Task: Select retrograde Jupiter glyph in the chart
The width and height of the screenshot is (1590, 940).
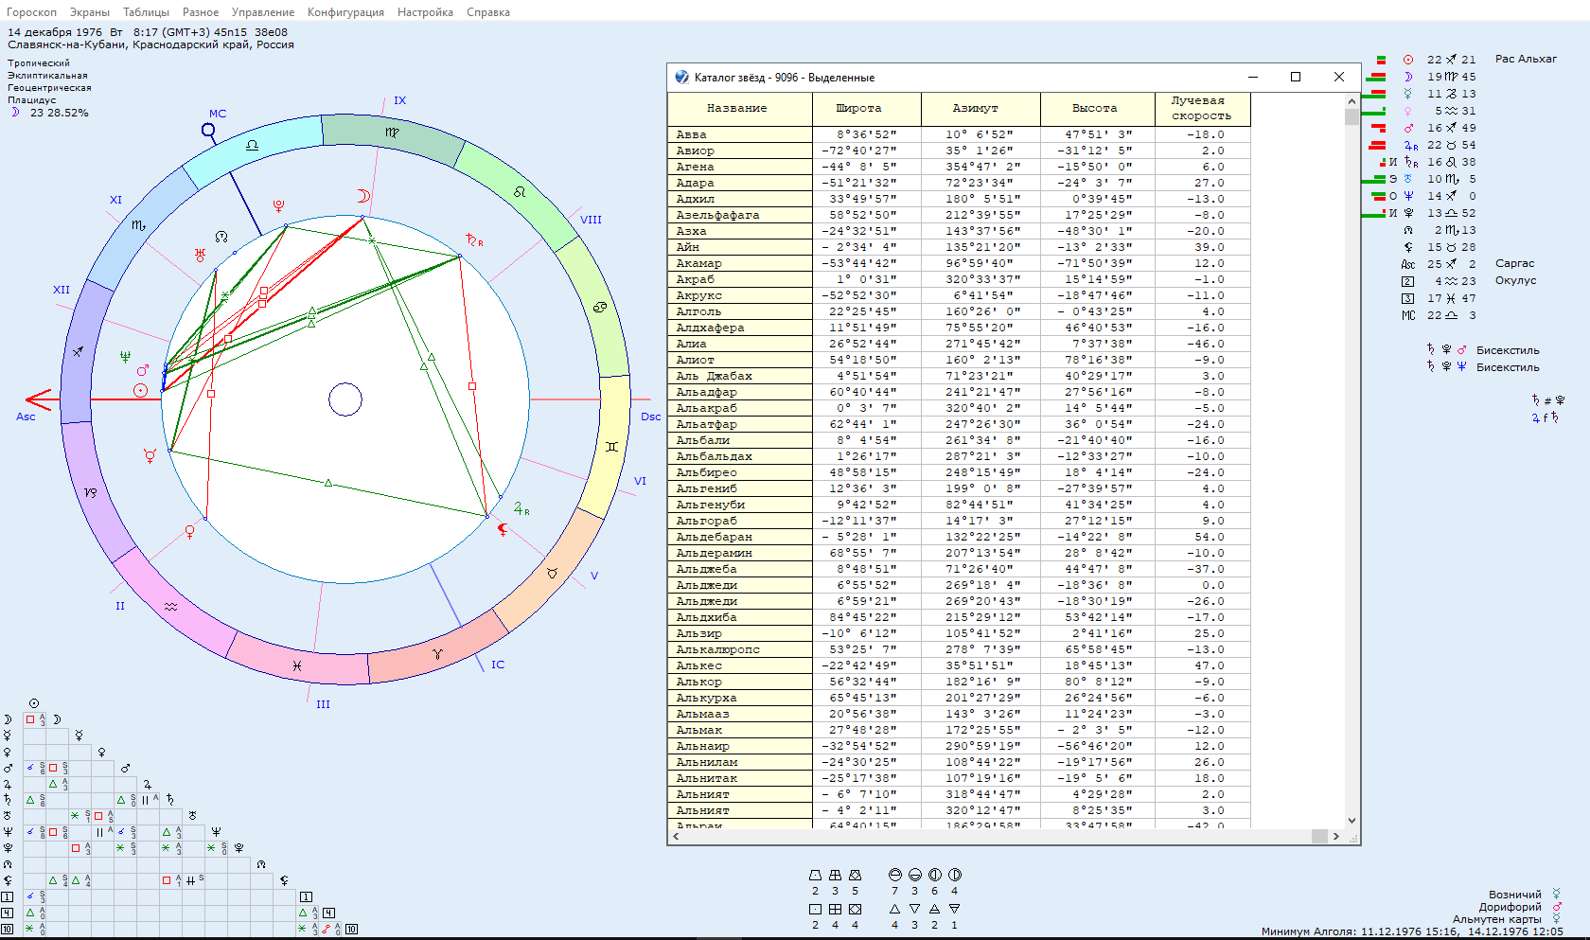Action: pos(521,509)
